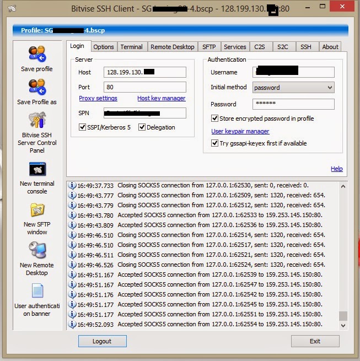Click into the Port field
Screen dimensions: 360x361
(x=145, y=87)
